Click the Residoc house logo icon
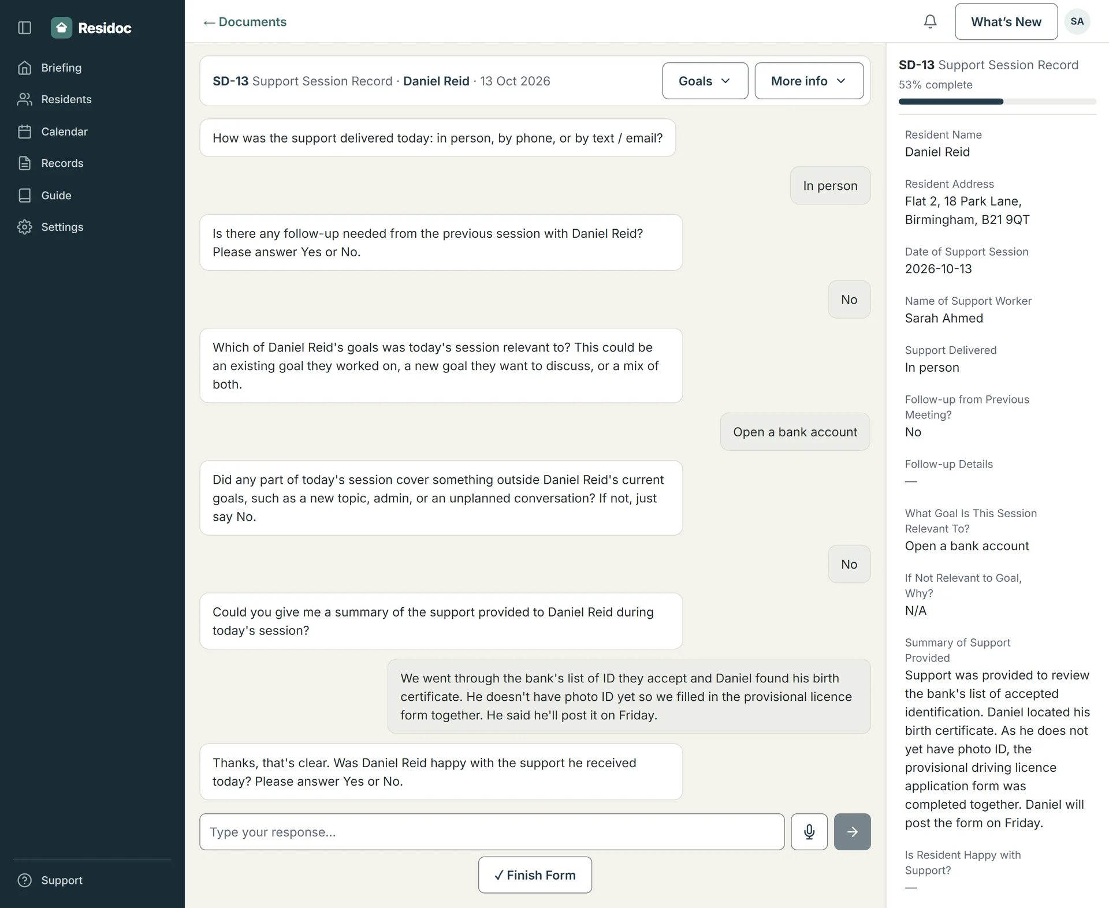Image resolution: width=1109 pixels, height=908 pixels. pos(61,28)
